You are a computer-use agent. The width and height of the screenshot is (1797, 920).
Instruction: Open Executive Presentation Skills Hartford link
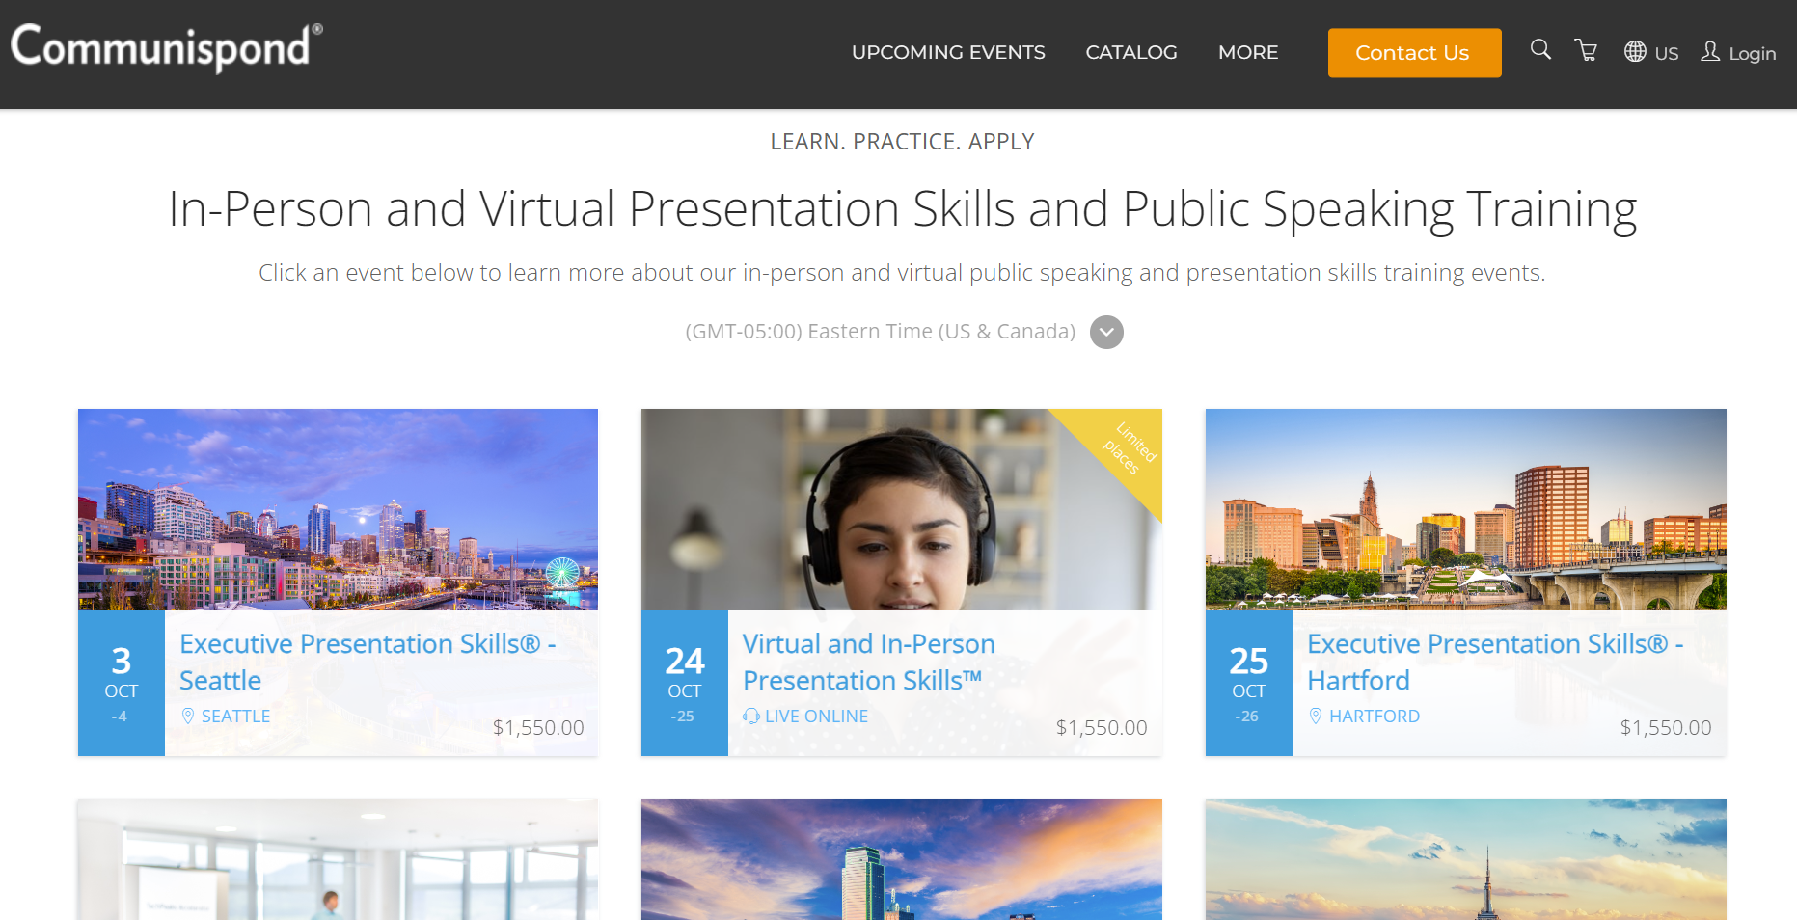[1495, 662]
